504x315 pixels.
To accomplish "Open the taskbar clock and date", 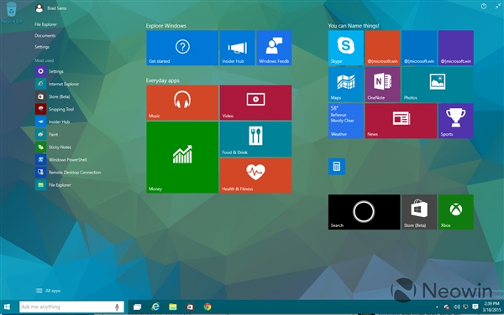I will click(x=491, y=307).
